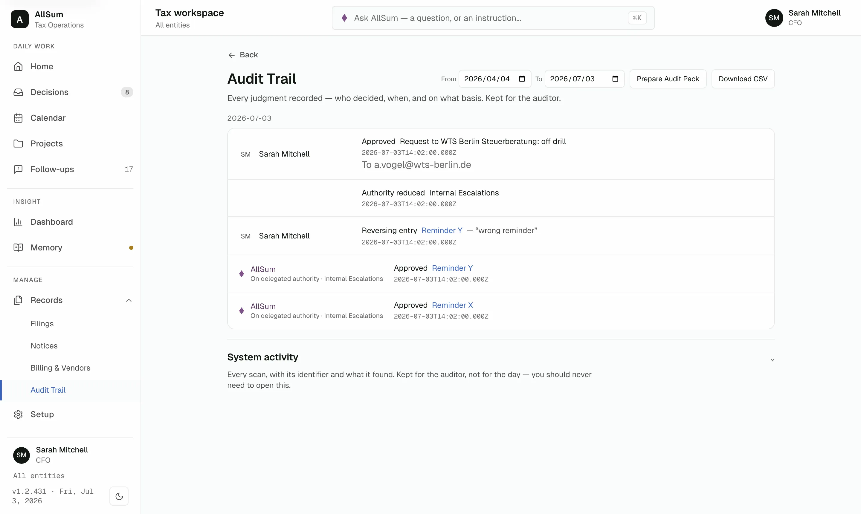Expand System activity chevron
Viewport: 861px width, 514px height.
(772, 360)
